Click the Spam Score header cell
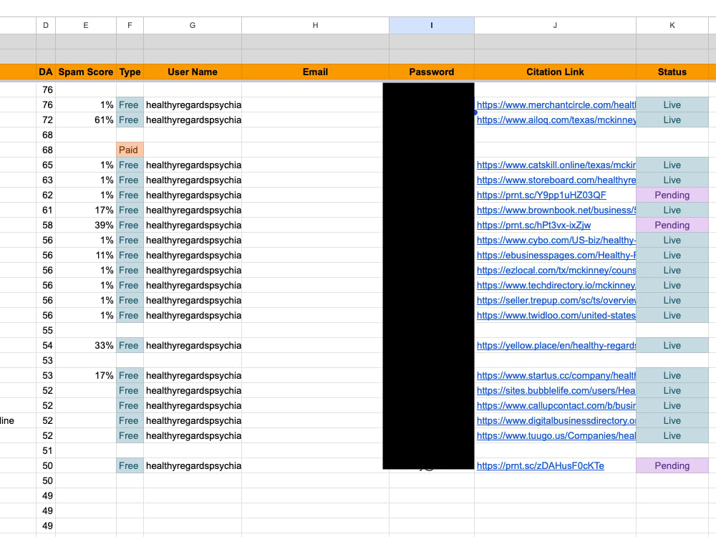The image size is (716, 537). click(86, 72)
